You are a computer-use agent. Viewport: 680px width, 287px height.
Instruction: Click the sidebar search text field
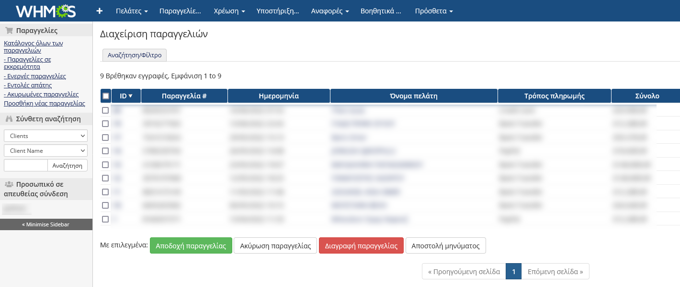click(x=26, y=165)
